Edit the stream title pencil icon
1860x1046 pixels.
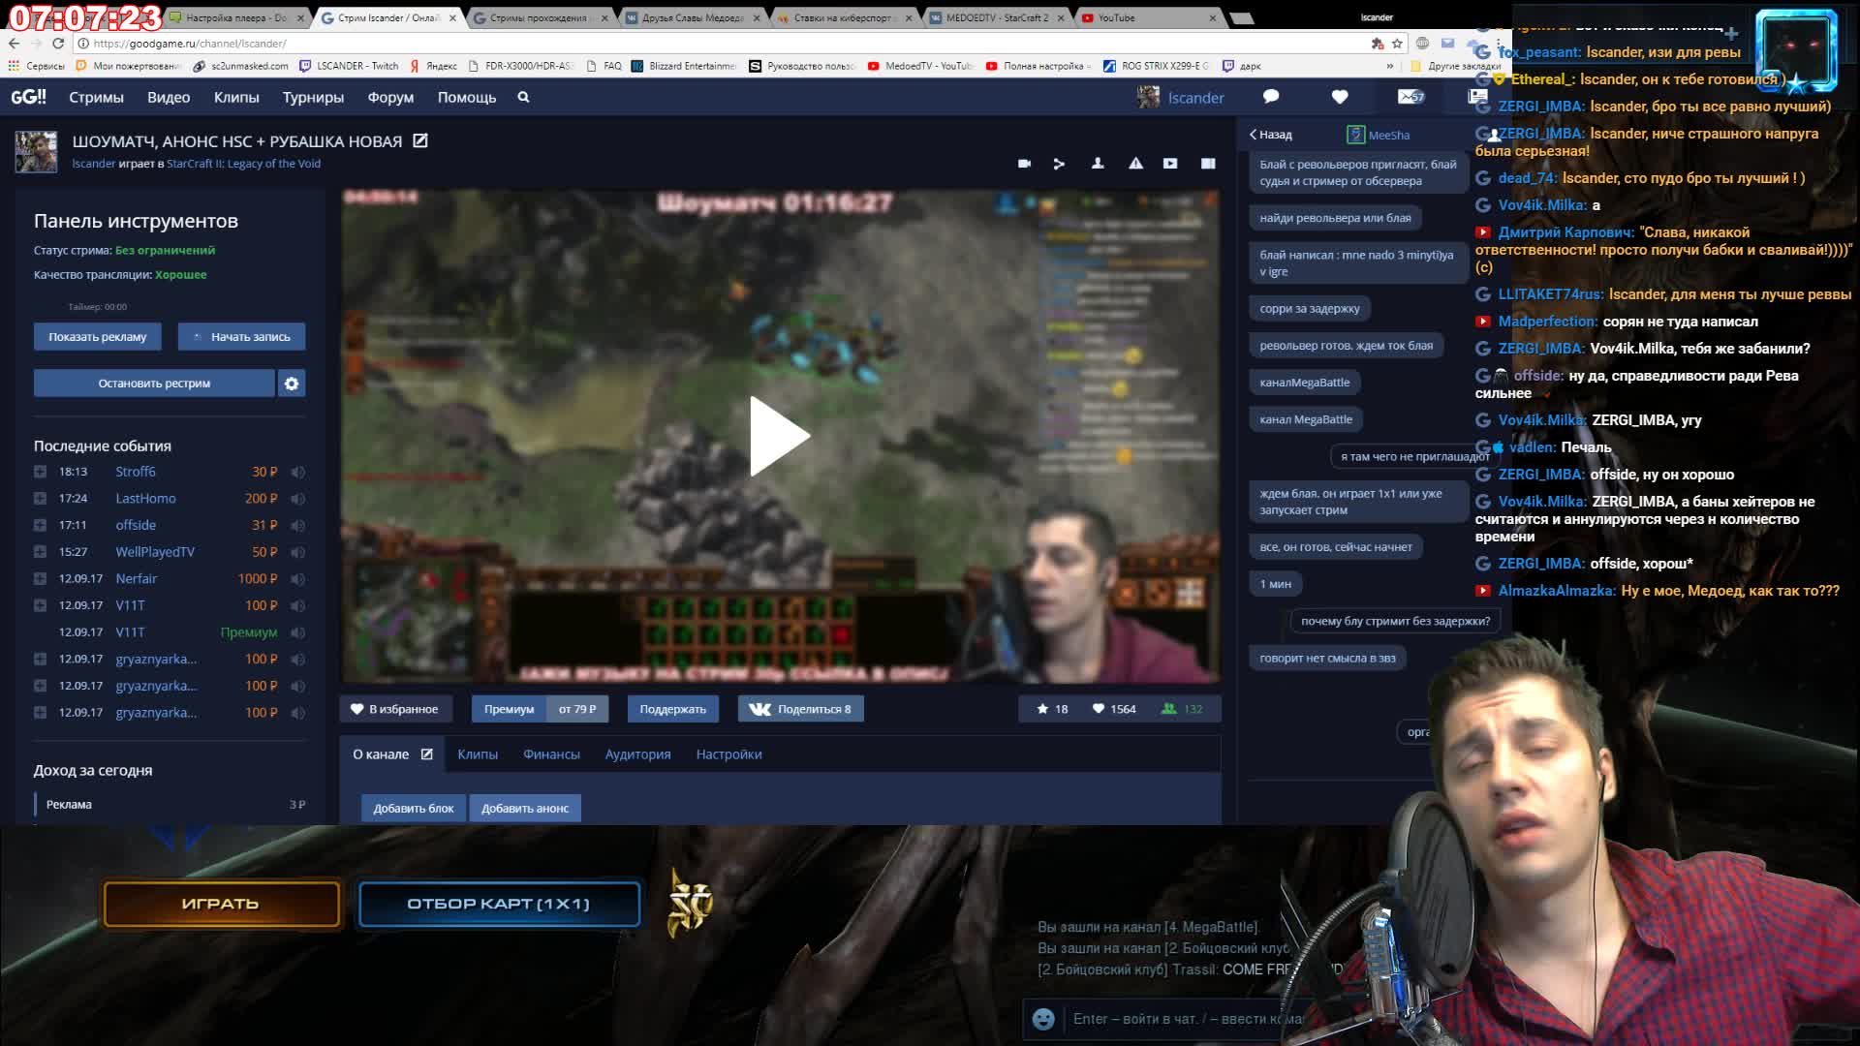pyautogui.click(x=420, y=141)
